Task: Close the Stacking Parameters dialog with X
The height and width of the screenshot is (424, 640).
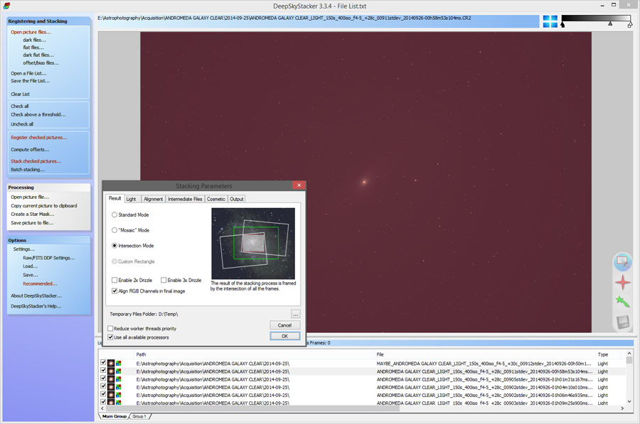Action: click(x=299, y=186)
